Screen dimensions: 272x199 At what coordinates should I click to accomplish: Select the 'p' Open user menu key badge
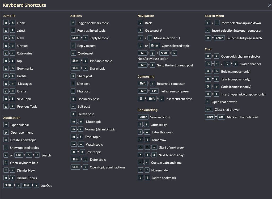(6, 132)
